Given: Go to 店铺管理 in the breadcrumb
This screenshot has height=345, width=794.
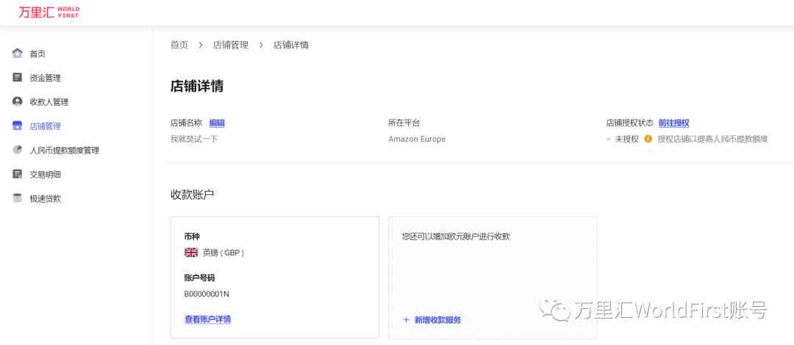Looking at the screenshot, I should (231, 45).
